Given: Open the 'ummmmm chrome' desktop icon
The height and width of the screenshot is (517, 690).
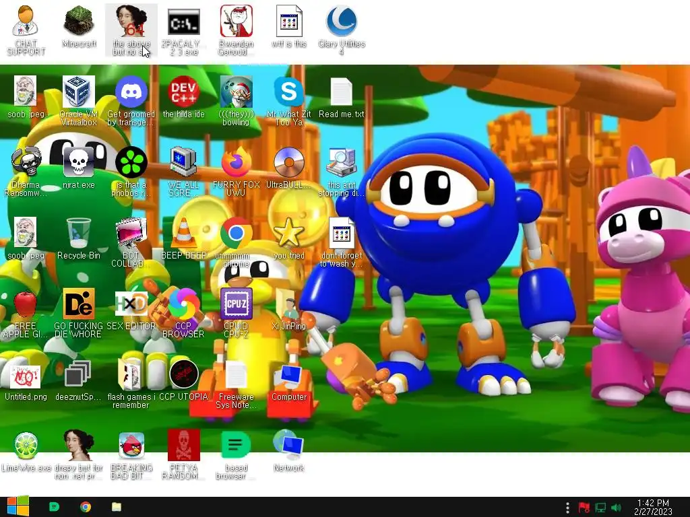Looking at the screenshot, I should click(237, 233).
